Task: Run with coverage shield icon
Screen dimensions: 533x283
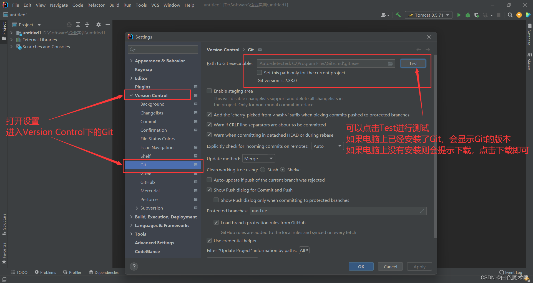Action: pyautogui.click(x=477, y=15)
